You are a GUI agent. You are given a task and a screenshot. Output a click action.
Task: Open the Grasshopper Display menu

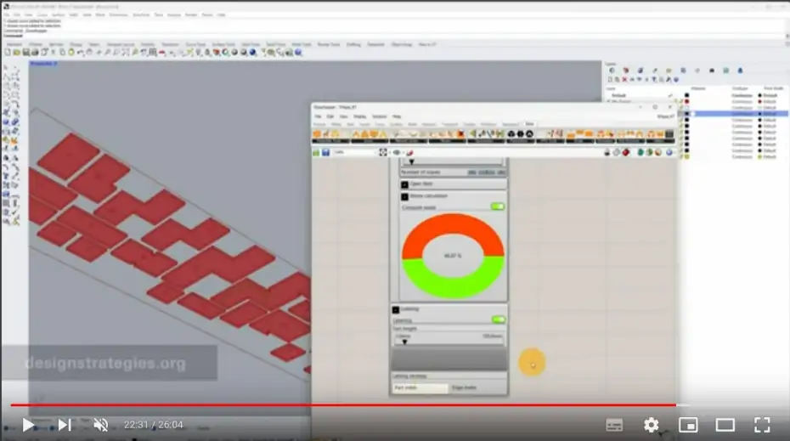[359, 116]
